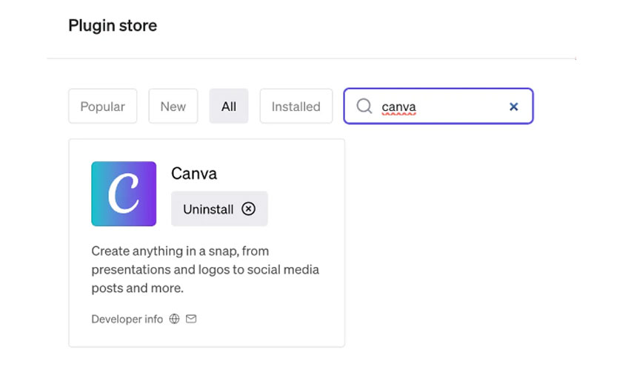The width and height of the screenshot is (637, 372).
Task: Click the Developer info label
Action: pos(127,319)
